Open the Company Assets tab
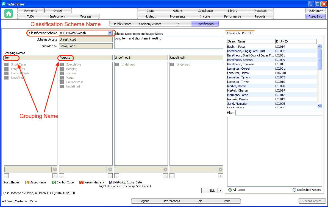This screenshot has height=207, width=328. (x=150, y=24)
